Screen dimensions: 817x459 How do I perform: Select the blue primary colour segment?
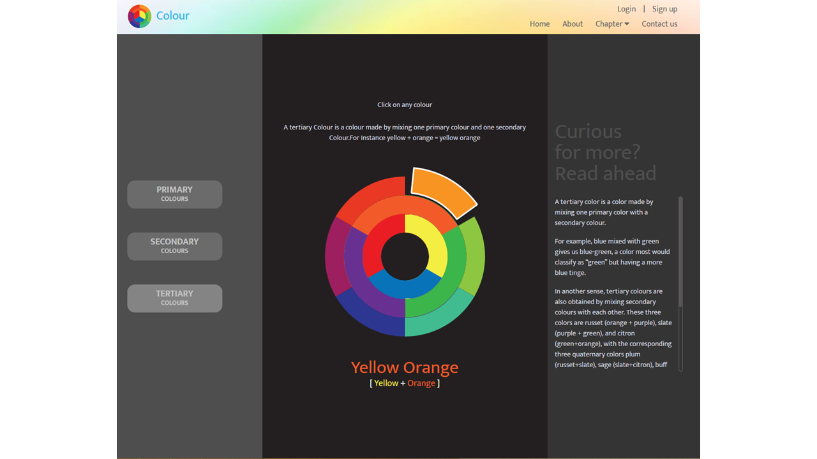[x=405, y=286]
